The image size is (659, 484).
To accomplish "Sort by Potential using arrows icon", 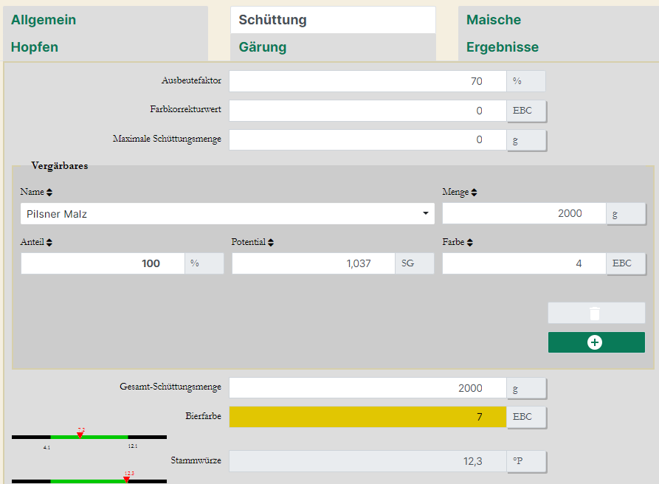I will pos(271,242).
